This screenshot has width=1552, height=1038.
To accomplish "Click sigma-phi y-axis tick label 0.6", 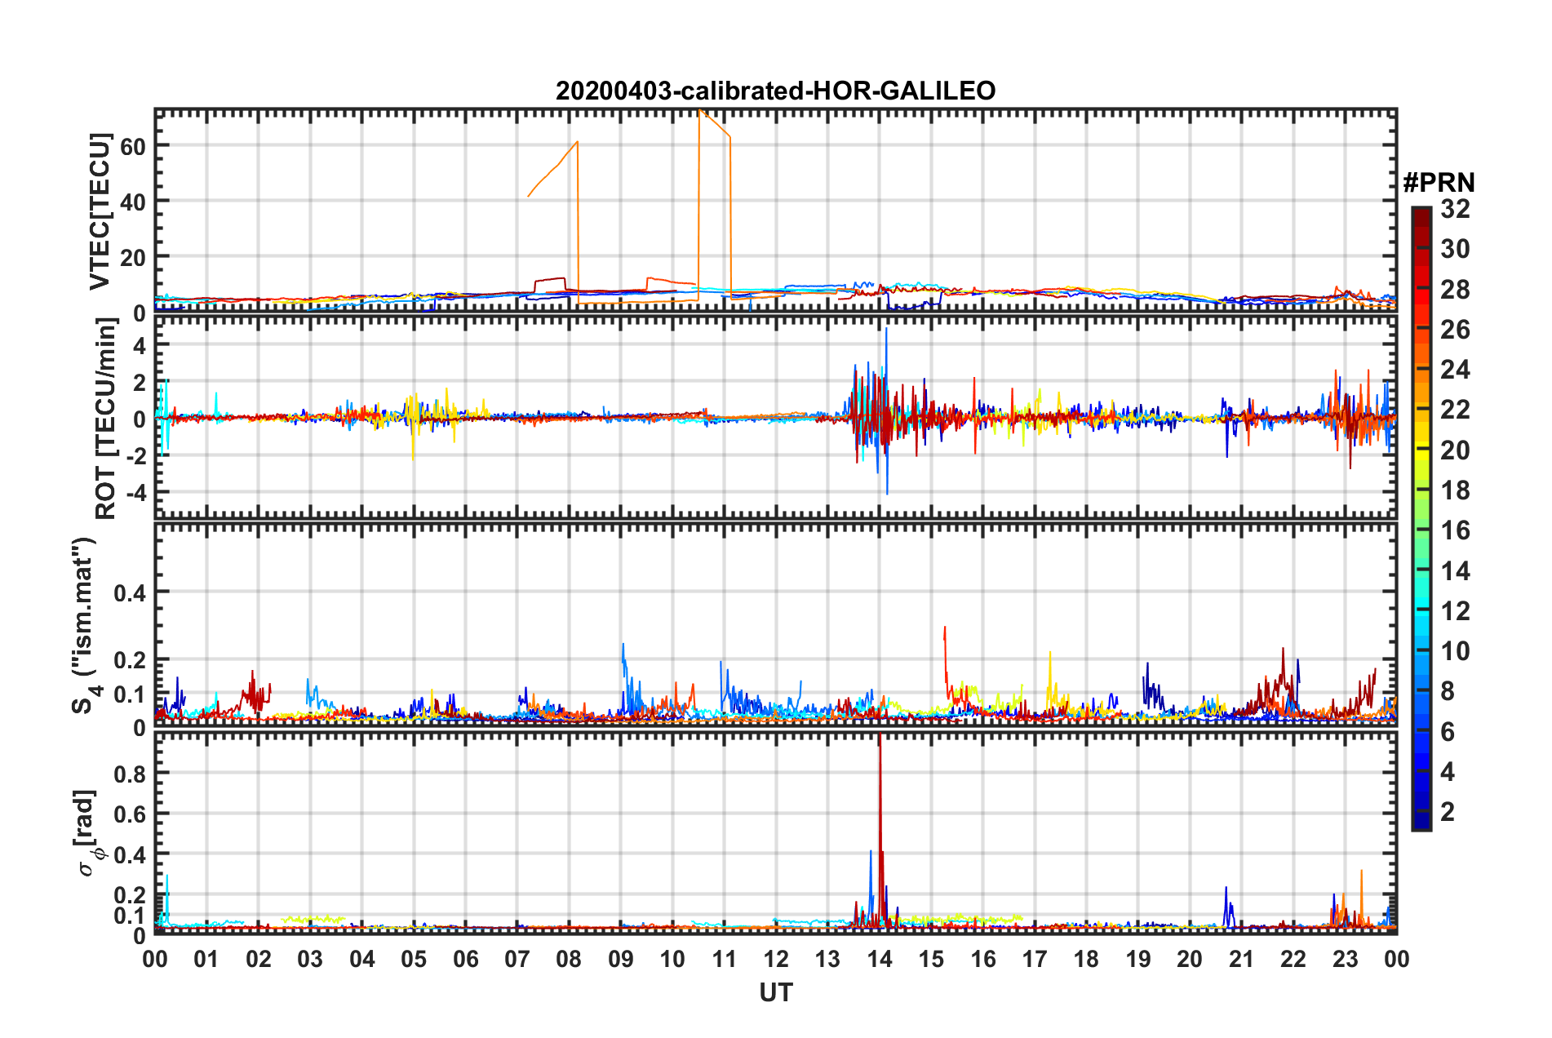I will pos(131,814).
